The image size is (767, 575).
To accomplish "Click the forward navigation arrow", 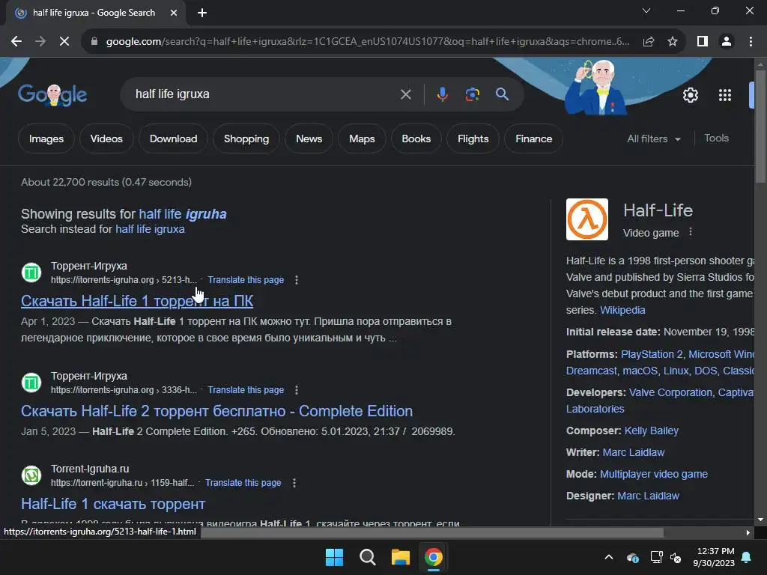I will coord(40,42).
